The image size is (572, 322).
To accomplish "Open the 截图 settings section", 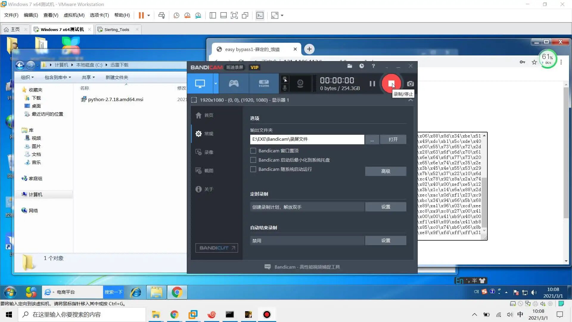I will pos(204,171).
